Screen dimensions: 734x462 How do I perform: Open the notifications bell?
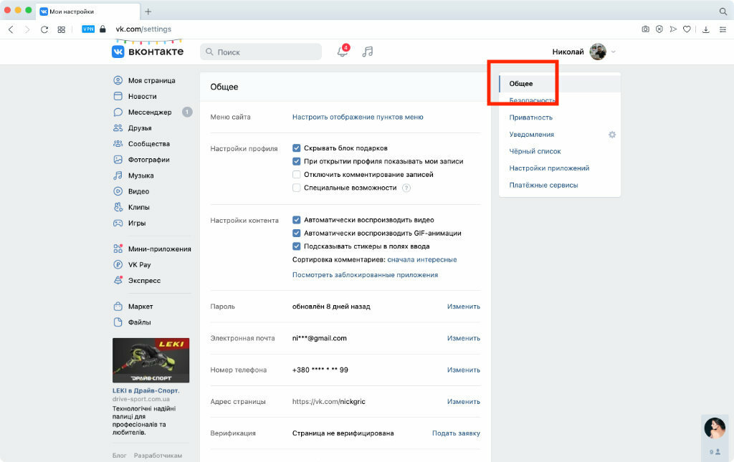pos(343,52)
